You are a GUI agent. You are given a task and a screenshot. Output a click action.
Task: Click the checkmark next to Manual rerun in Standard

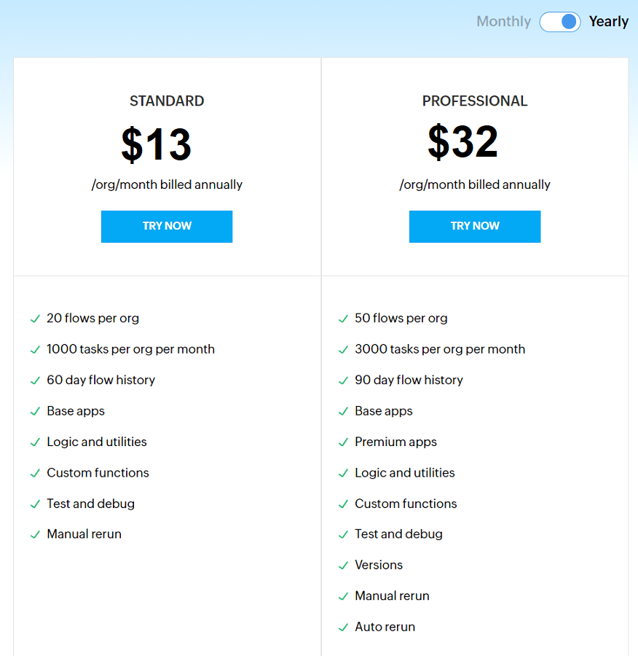pos(34,534)
